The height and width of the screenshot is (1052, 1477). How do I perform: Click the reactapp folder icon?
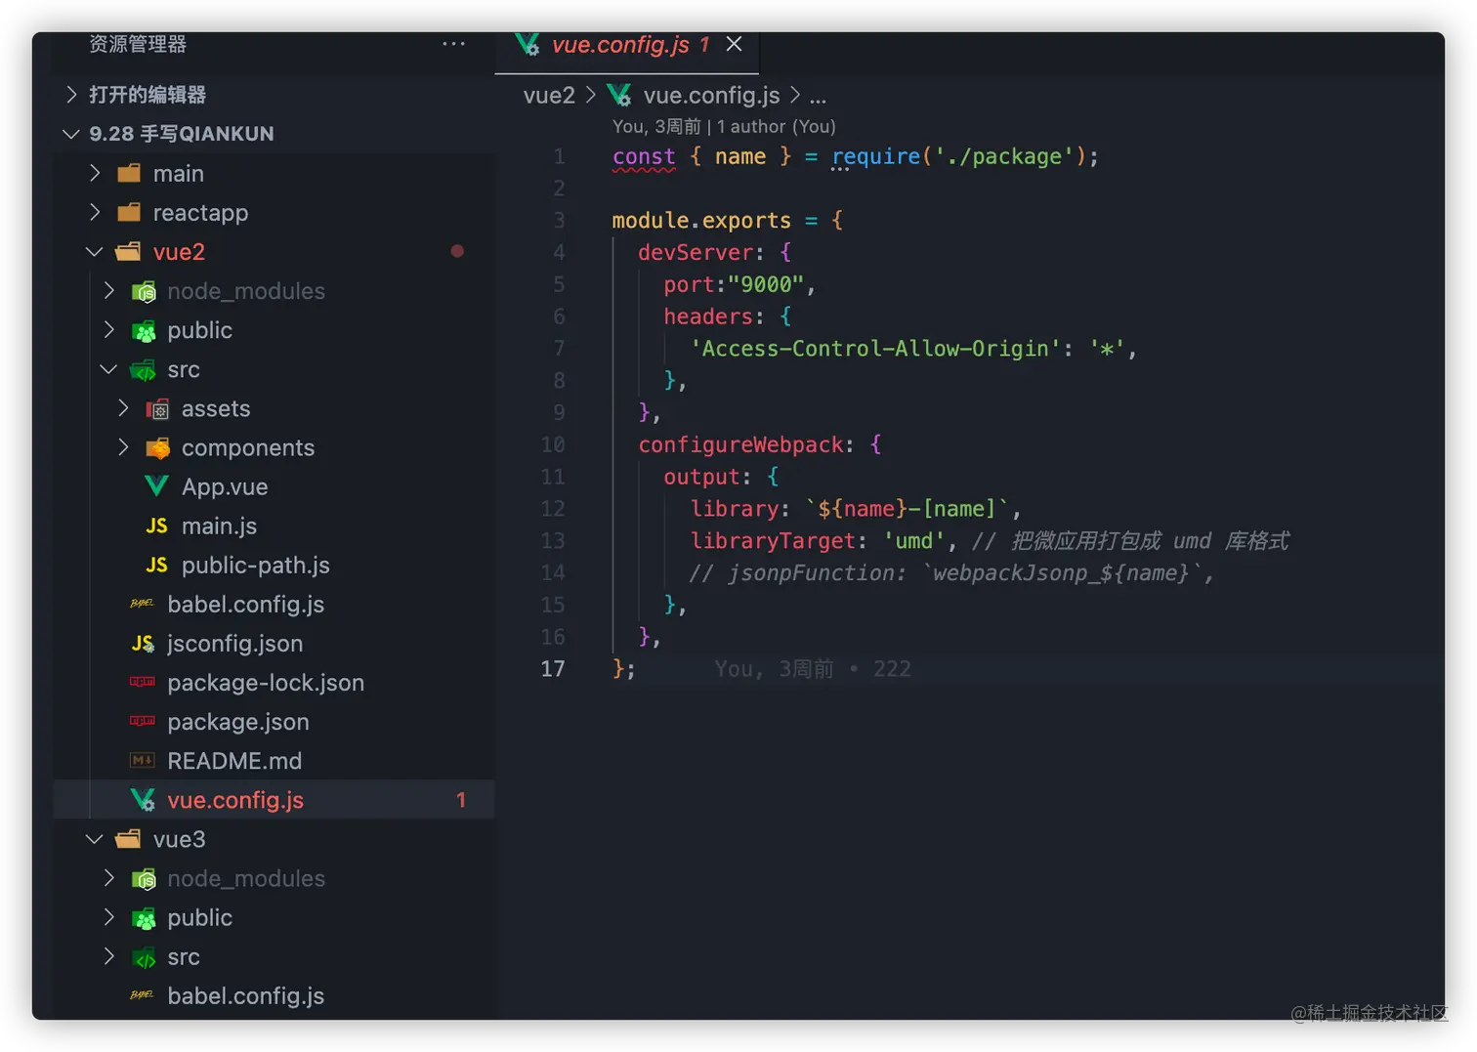tap(129, 212)
